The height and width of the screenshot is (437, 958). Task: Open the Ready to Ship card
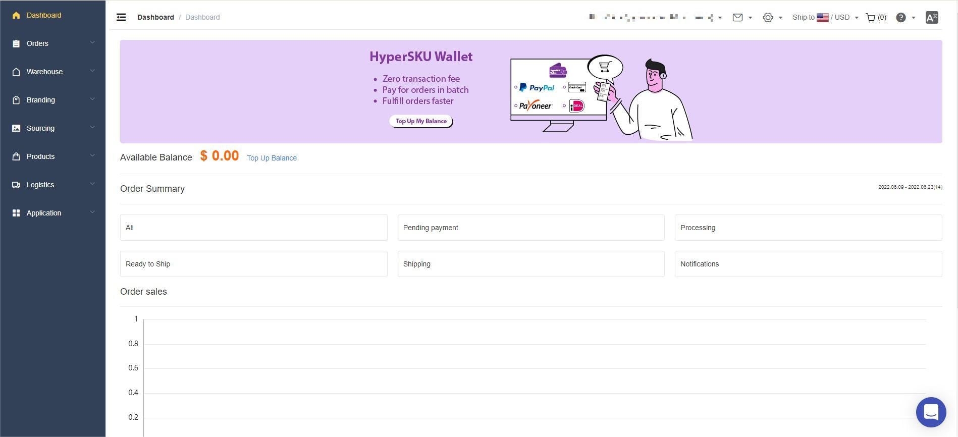[253, 264]
